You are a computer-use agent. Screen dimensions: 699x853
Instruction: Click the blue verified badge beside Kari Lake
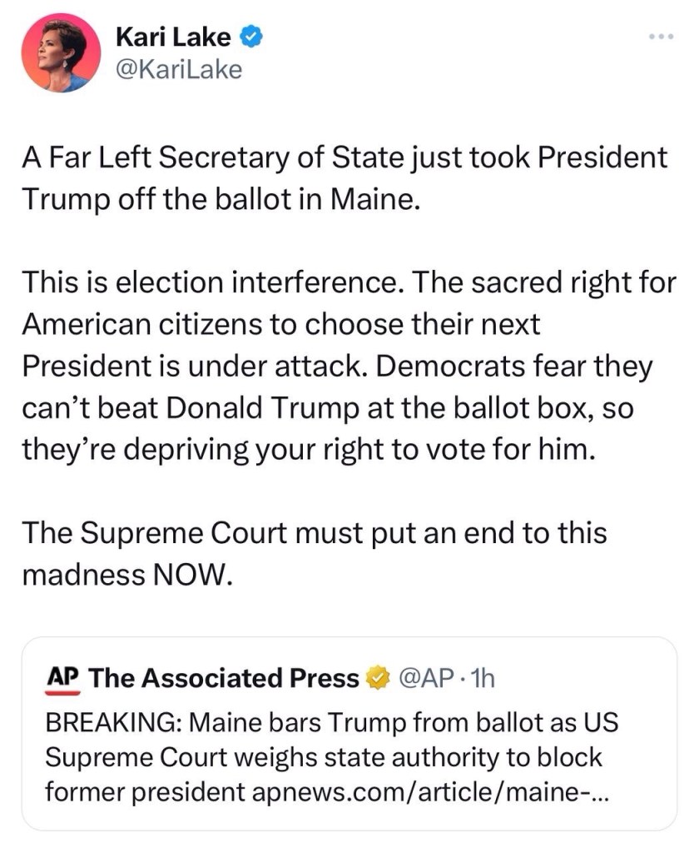click(x=253, y=36)
